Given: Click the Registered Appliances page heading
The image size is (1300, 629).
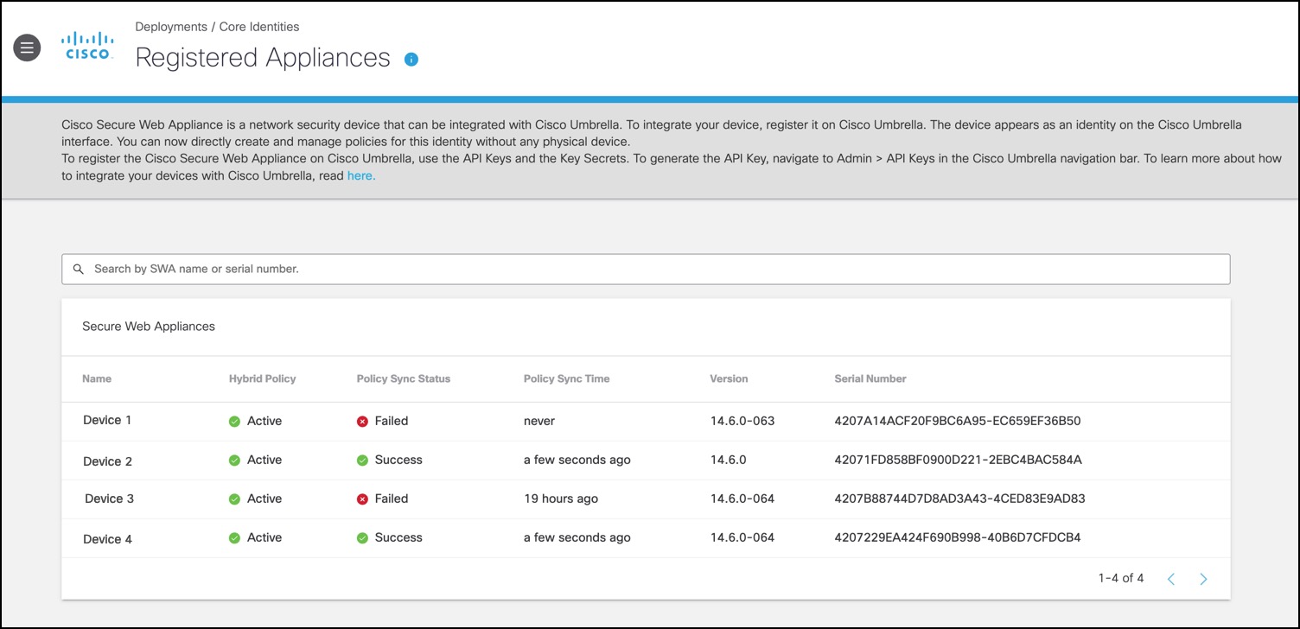Looking at the screenshot, I should coord(264,58).
